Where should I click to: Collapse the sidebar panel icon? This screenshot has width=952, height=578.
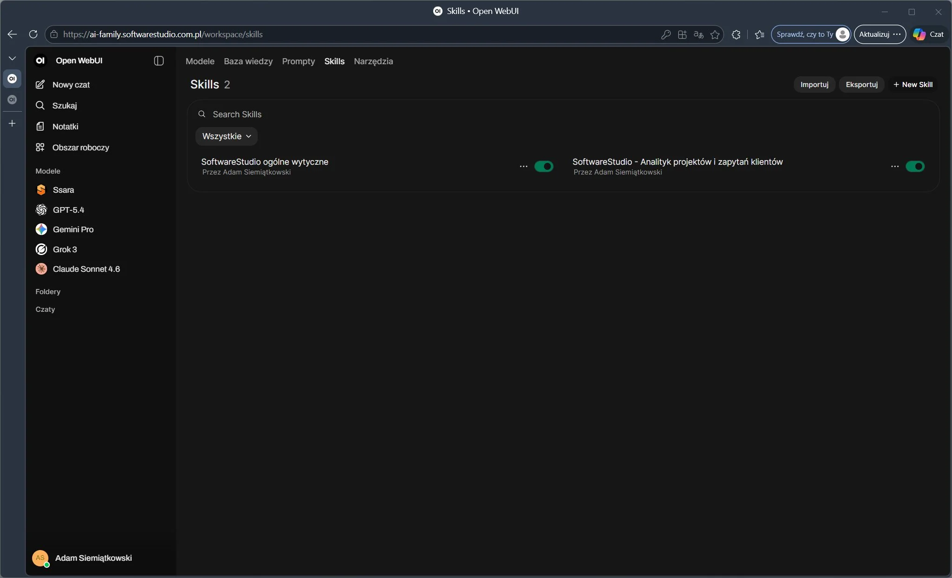point(159,61)
